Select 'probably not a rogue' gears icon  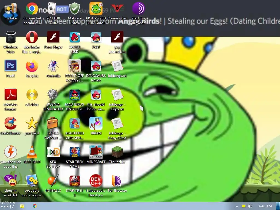point(32,180)
